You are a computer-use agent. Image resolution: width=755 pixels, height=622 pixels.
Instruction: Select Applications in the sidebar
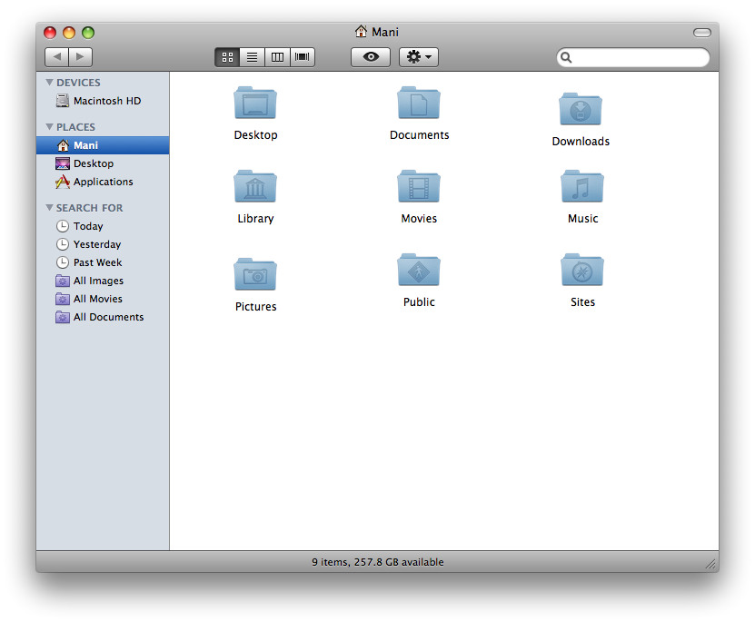click(103, 182)
